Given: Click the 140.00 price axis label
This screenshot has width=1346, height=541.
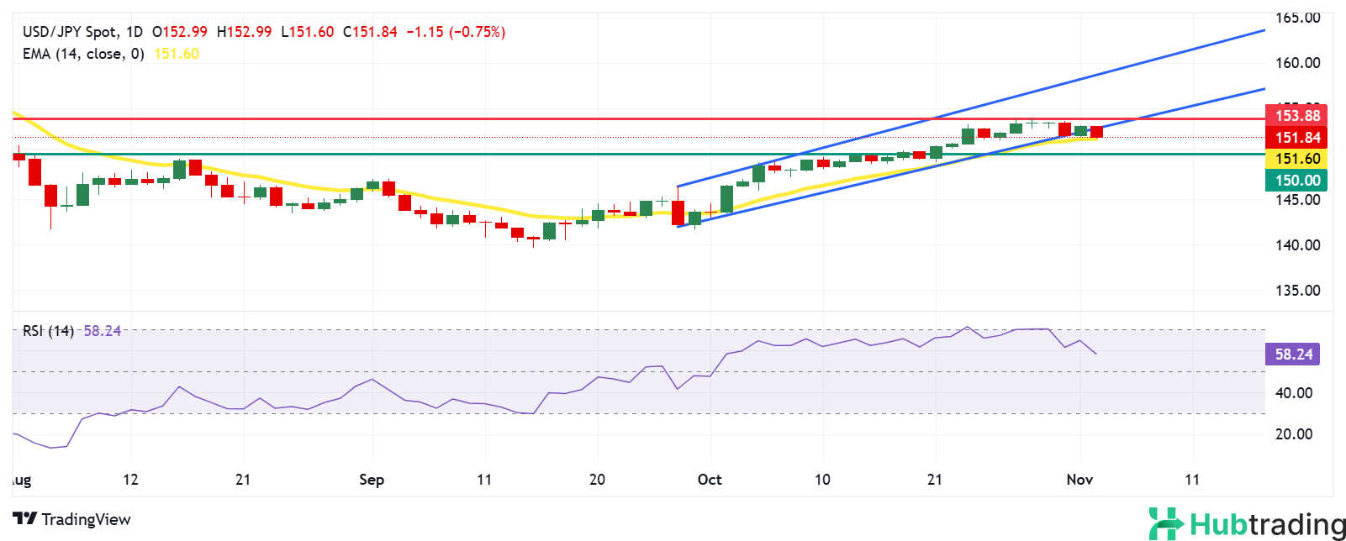Looking at the screenshot, I should click(x=1298, y=245).
